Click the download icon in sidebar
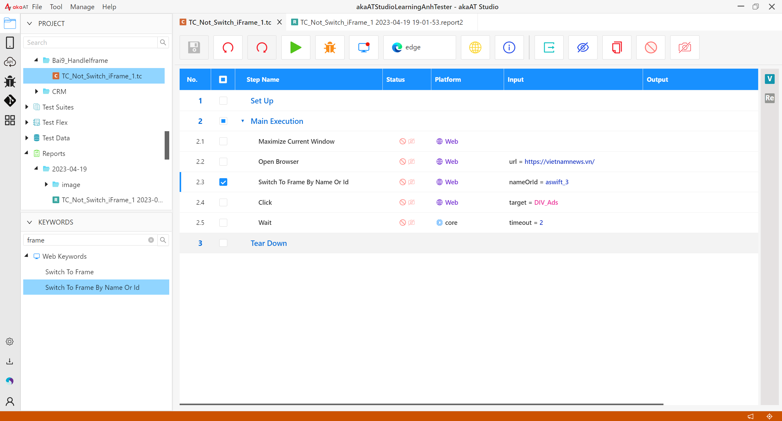Image resolution: width=782 pixels, height=421 pixels. (x=10, y=362)
